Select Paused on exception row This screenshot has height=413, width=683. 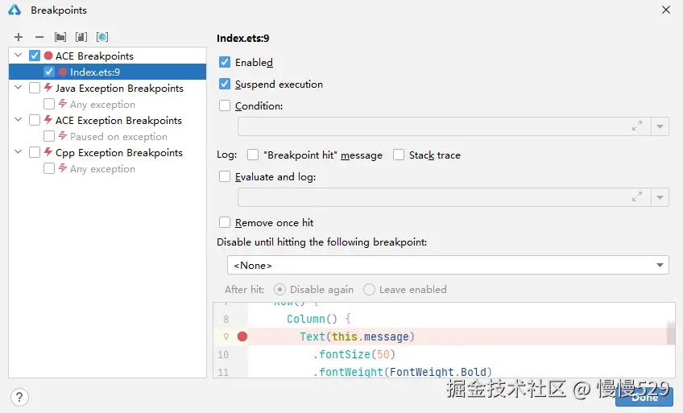pos(107,136)
